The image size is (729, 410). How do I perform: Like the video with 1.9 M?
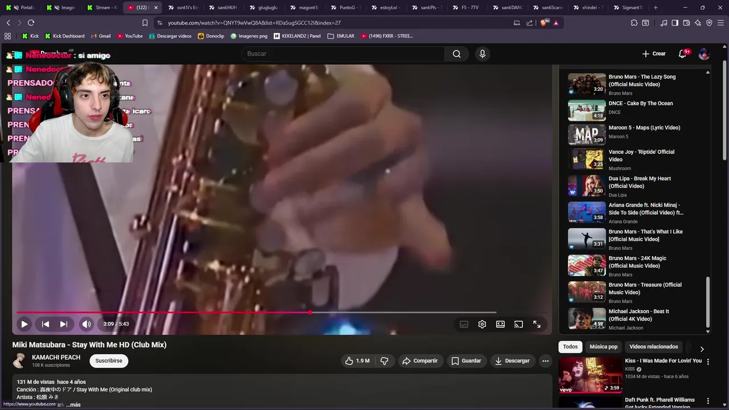coord(357,361)
